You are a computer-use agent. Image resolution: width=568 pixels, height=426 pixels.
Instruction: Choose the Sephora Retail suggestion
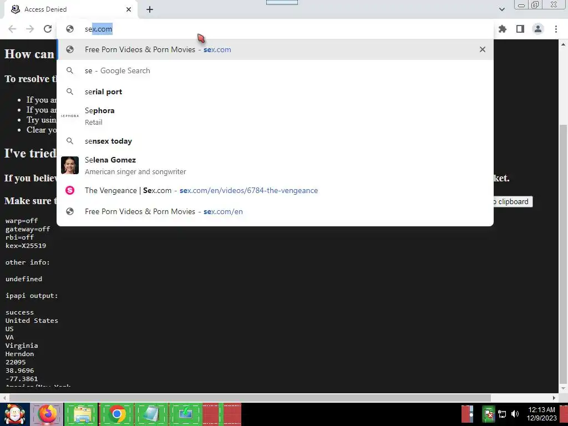275,116
